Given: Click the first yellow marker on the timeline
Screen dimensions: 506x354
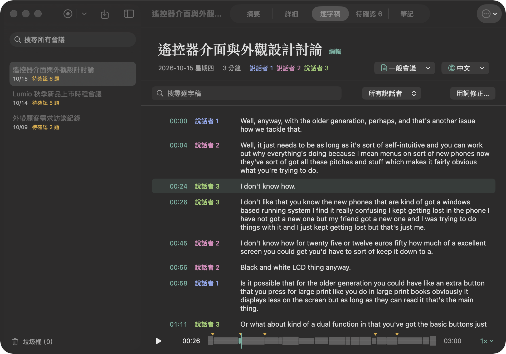Looking at the screenshot, I should point(213,334).
